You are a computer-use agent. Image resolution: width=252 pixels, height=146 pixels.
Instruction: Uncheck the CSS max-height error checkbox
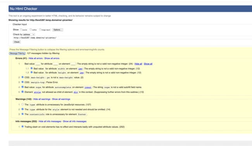coord(22,77)
